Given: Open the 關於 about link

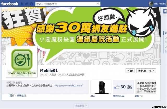Looking at the screenshot, I should (x=12, y=96).
